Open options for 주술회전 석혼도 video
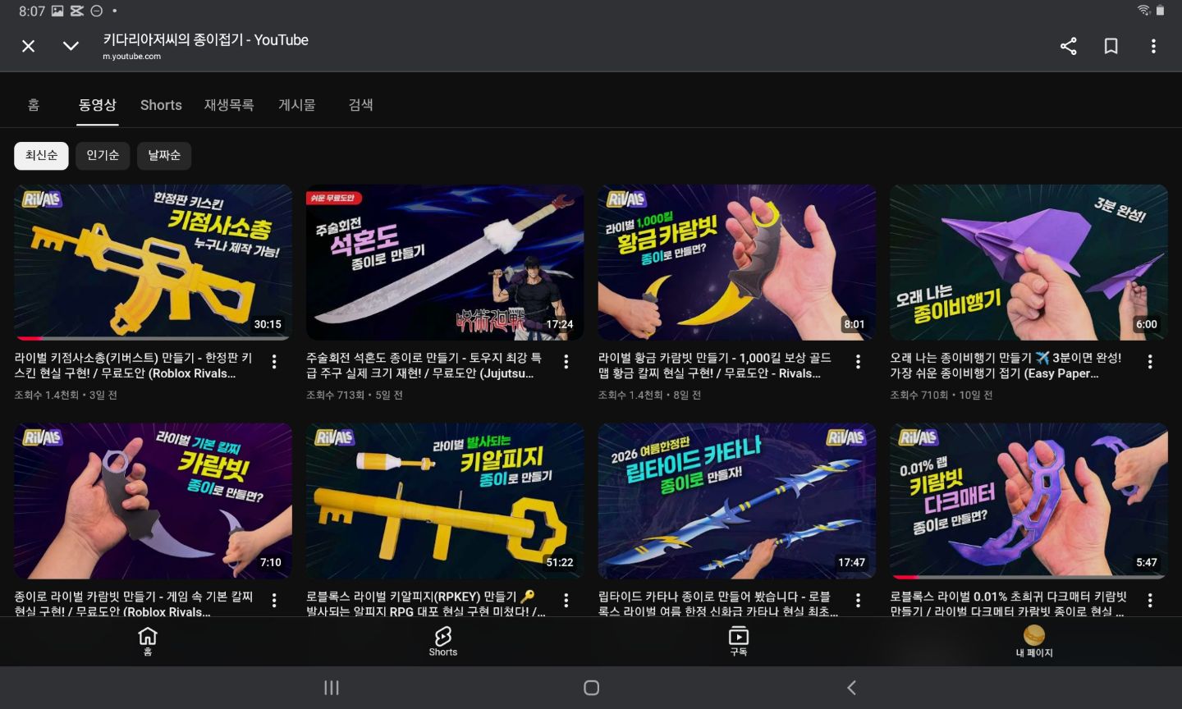 [566, 361]
